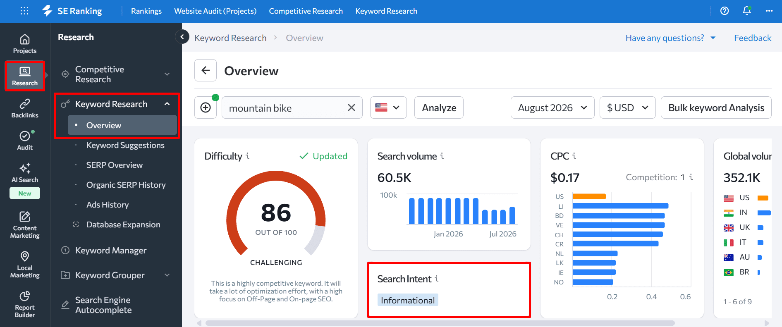Click the Keyword Manager menu icon
The height and width of the screenshot is (327, 782).
pyautogui.click(x=65, y=250)
